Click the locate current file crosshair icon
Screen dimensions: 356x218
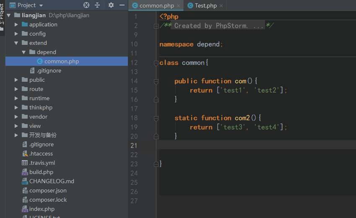(86, 5)
